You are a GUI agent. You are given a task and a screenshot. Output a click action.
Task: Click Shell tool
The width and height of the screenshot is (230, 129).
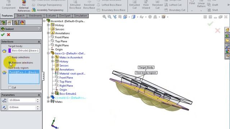tap(213, 10)
